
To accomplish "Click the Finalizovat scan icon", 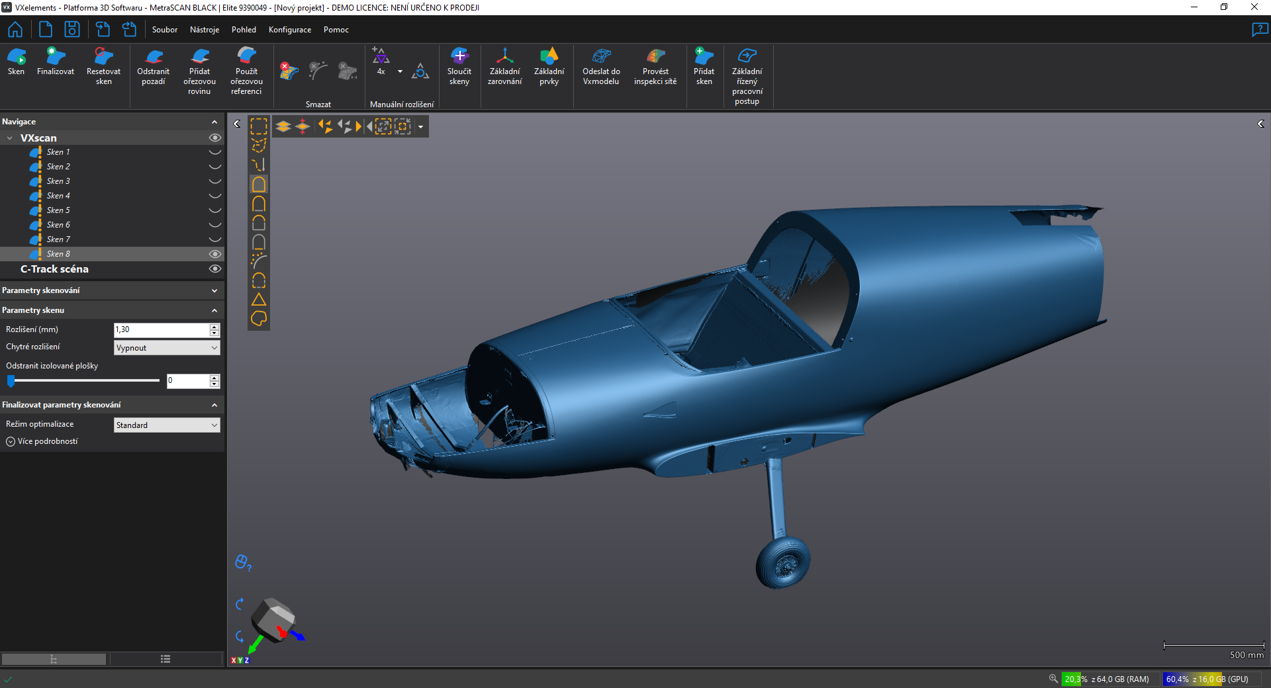I will [x=56, y=58].
